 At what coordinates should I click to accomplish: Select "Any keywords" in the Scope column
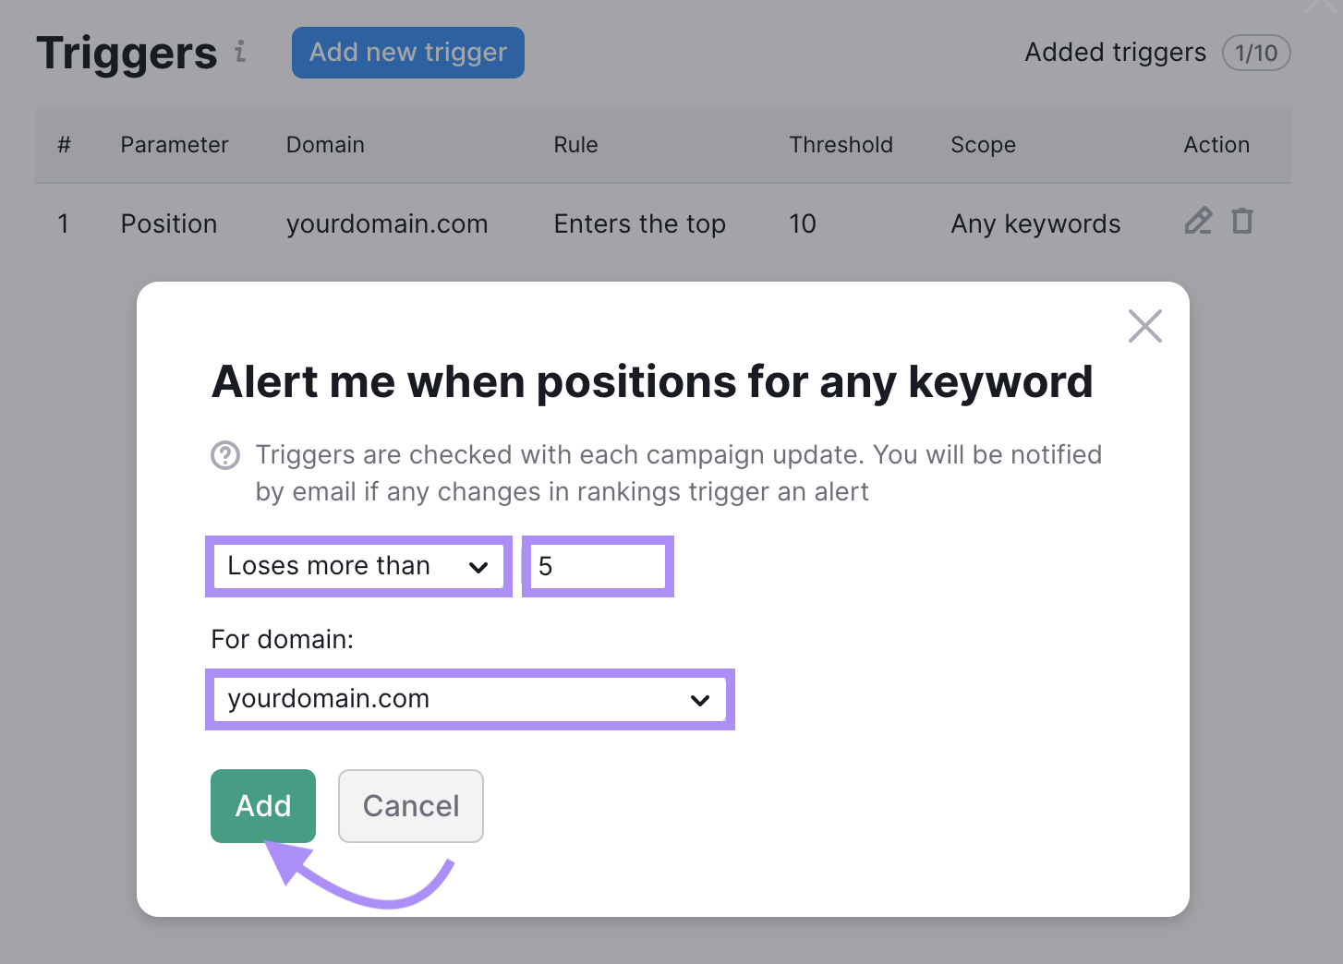[x=1034, y=223]
